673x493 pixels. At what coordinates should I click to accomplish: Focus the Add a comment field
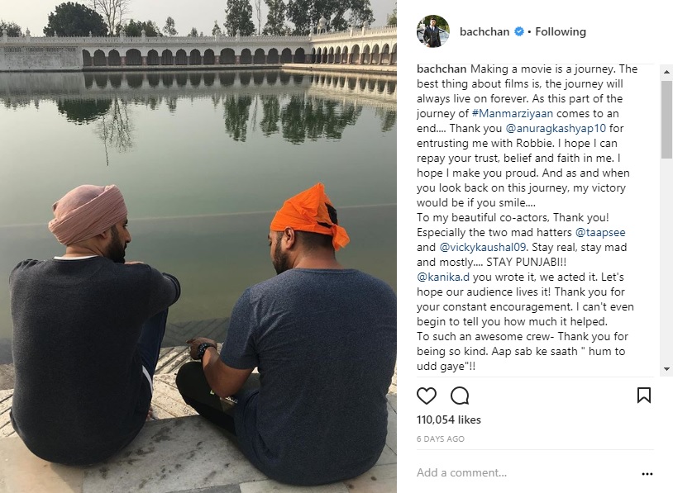pos(526,472)
